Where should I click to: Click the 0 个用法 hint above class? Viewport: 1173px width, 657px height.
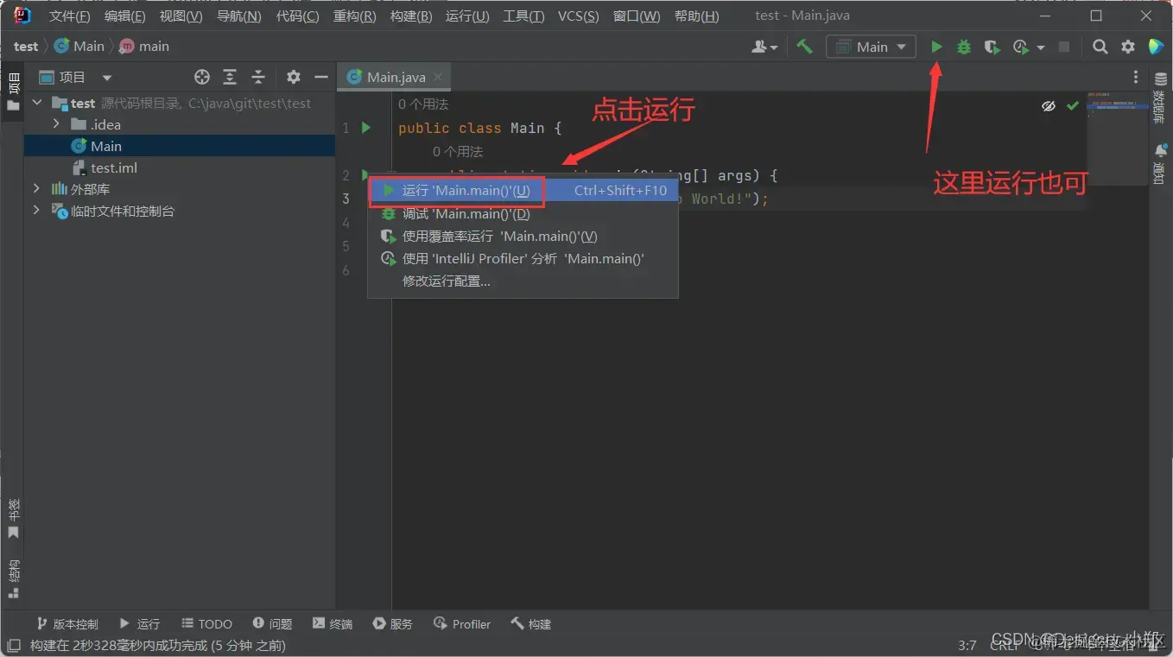(x=423, y=104)
